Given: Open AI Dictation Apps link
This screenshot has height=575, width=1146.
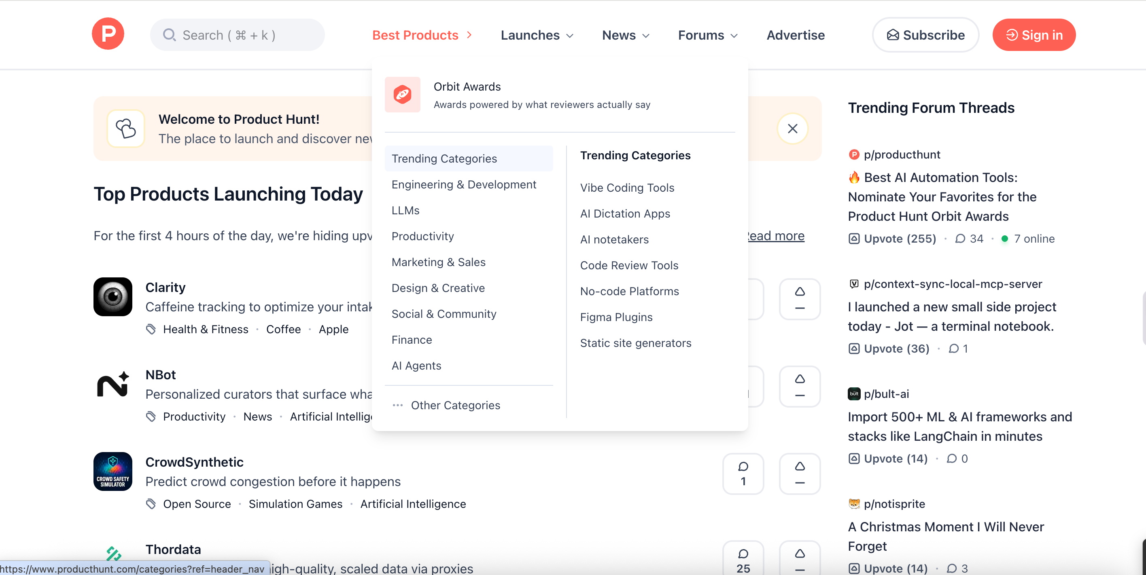Looking at the screenshot, I should [625, 214].
